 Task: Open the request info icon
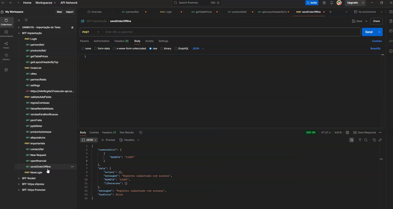[x=391, y=51]
